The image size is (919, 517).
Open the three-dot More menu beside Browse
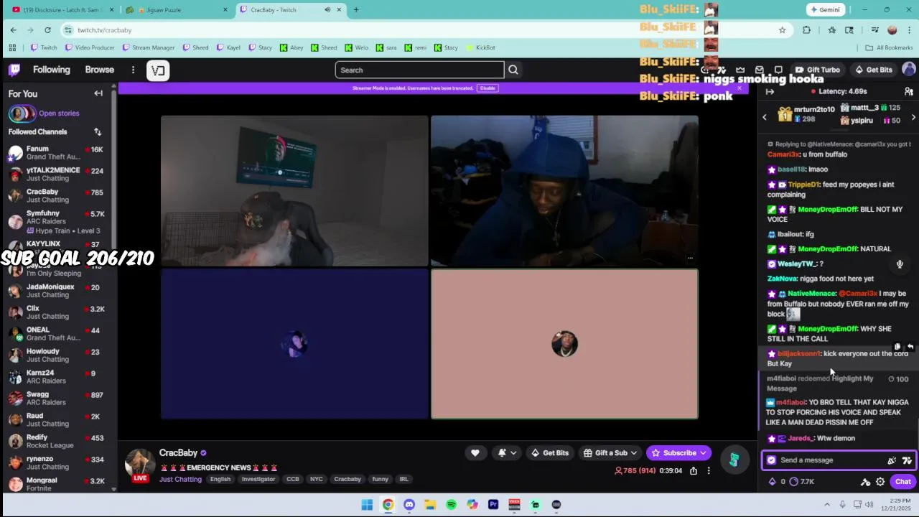pyautogui.click(x=133, y=70)
